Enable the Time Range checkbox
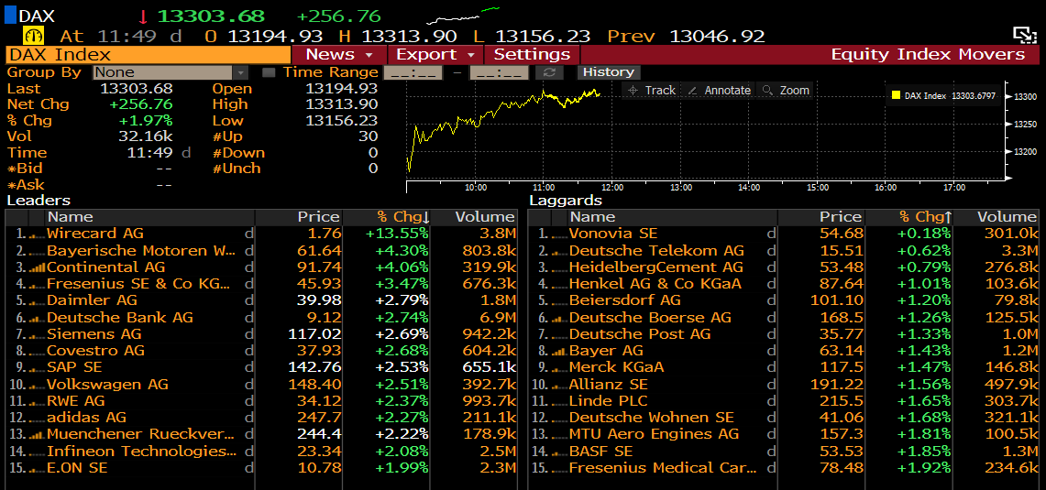Screen dimensions: 1046x490 tap(269, 72)
